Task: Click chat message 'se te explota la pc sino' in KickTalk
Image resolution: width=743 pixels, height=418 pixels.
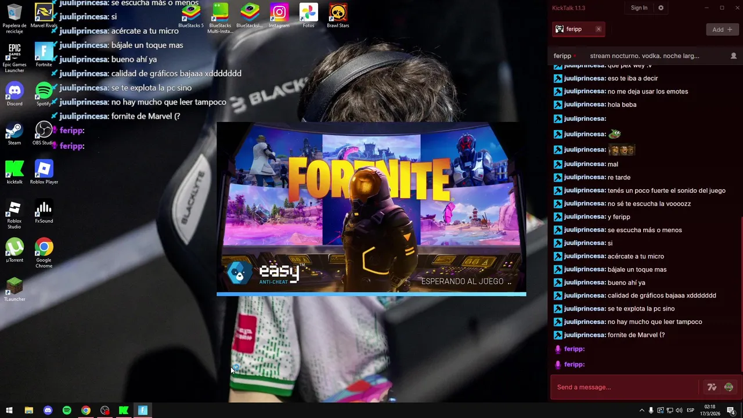Action: 641,309
